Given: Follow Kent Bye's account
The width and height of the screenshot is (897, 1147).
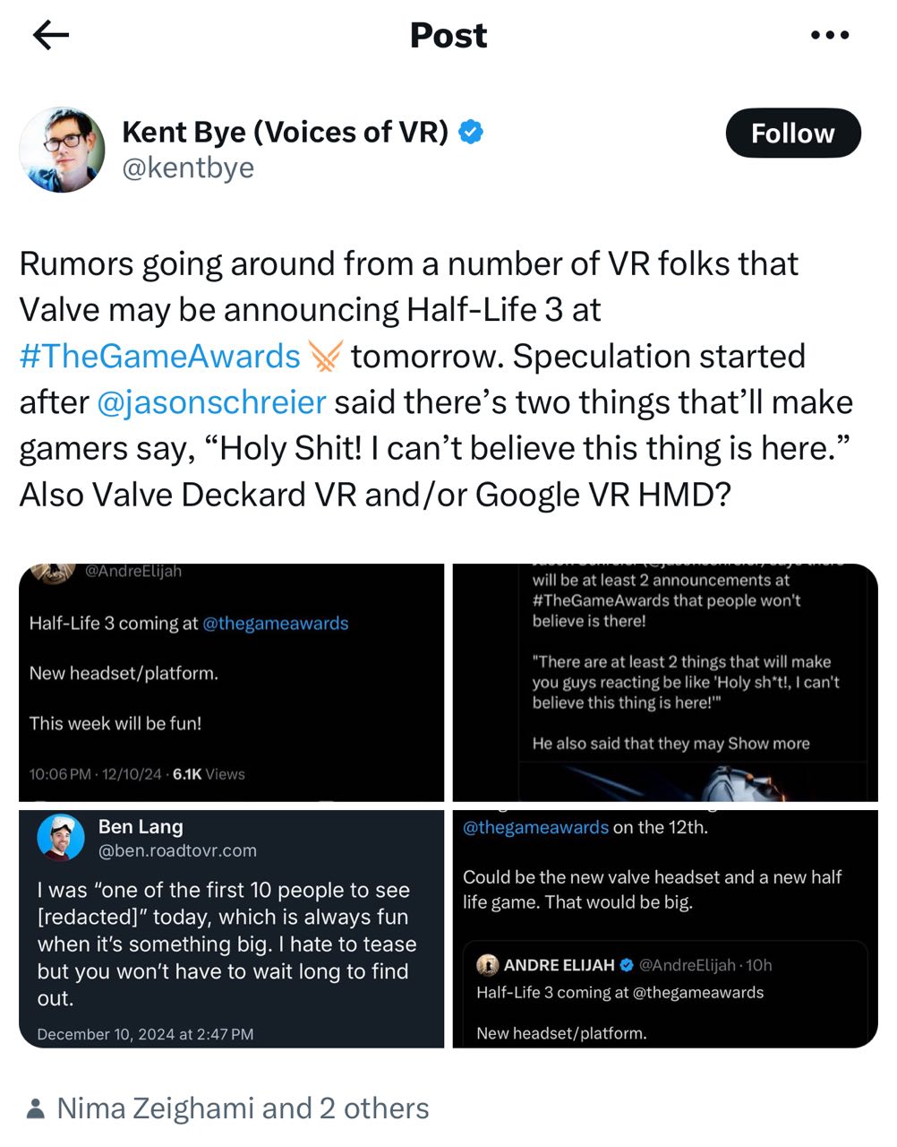Looking at the screenshot, I should 792,134.
